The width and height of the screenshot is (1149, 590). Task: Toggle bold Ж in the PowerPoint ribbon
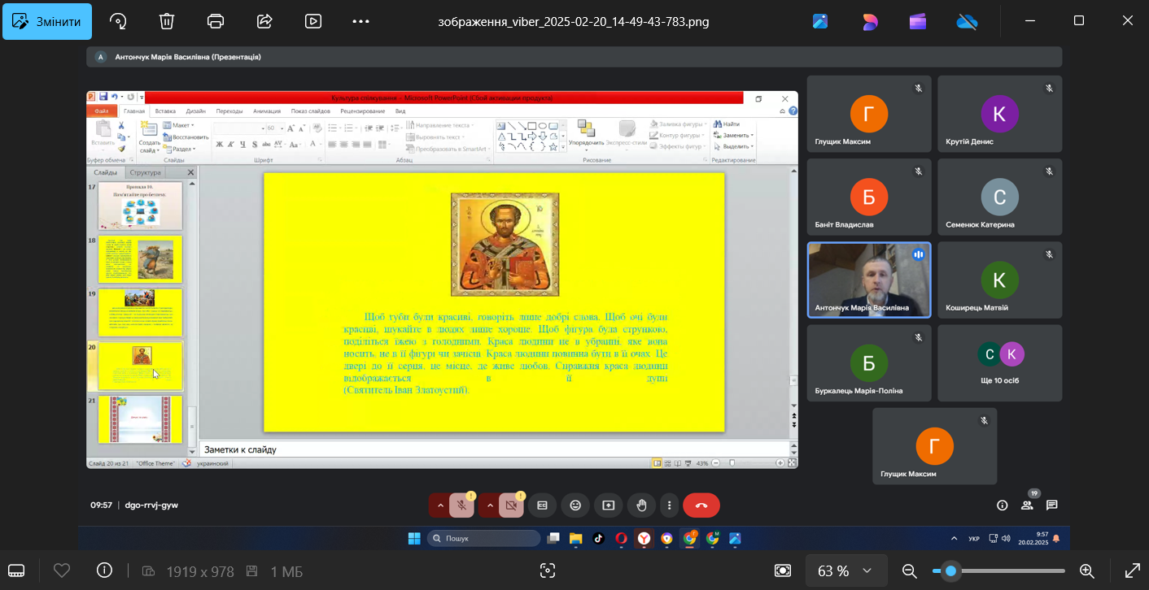pyautogui.click(x=220, y=145)
